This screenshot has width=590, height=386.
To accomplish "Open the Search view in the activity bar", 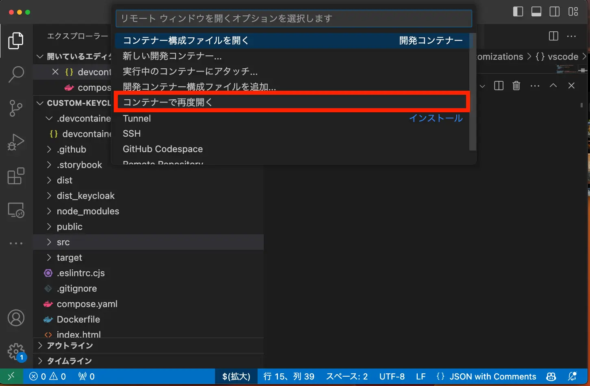I will click(x=15, y=74).
